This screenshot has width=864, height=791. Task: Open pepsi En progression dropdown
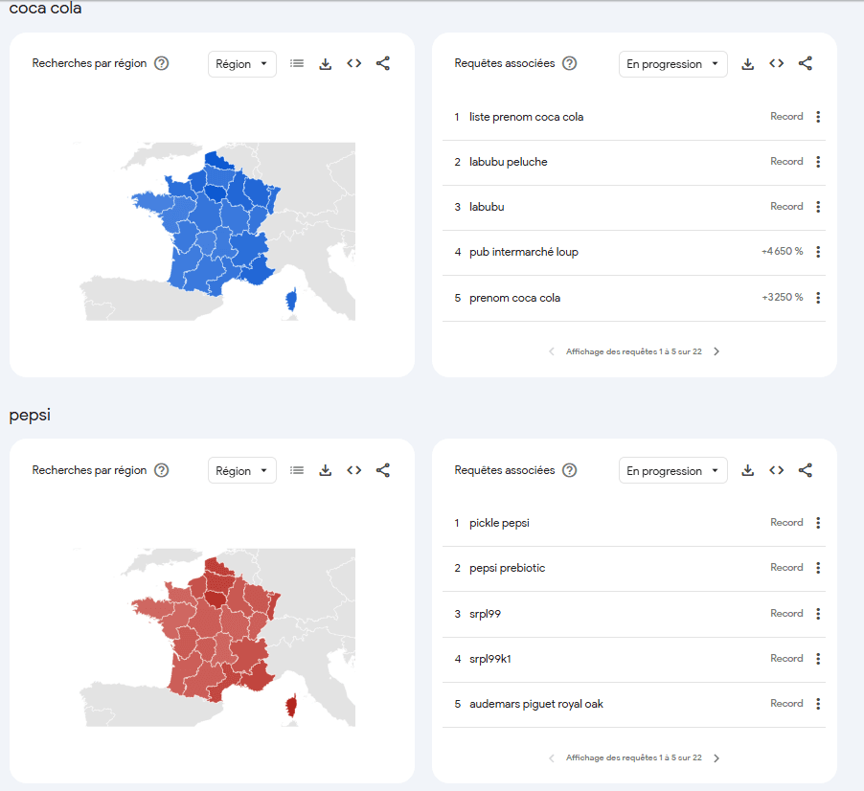pos(672,471)
